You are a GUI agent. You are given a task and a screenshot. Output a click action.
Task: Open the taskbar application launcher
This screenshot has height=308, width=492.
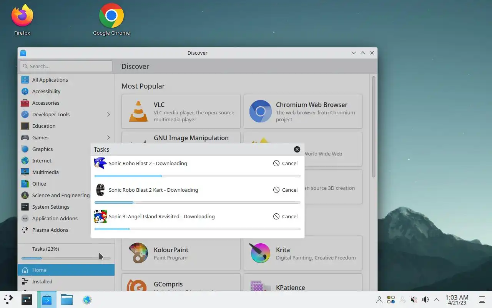[8, 300]
